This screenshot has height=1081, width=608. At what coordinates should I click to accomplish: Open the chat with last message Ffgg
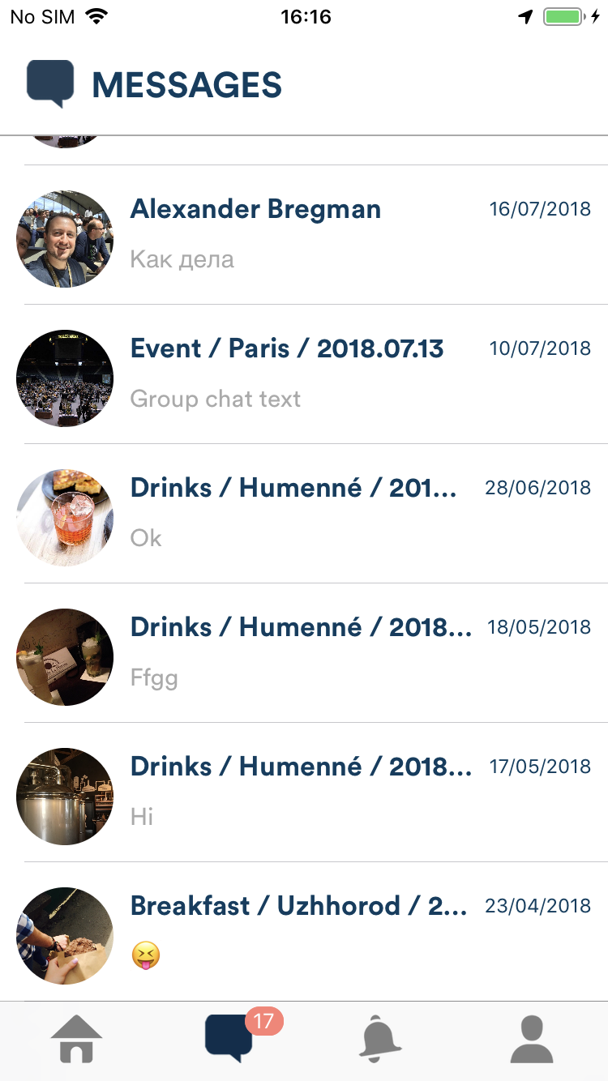[304, 653]
